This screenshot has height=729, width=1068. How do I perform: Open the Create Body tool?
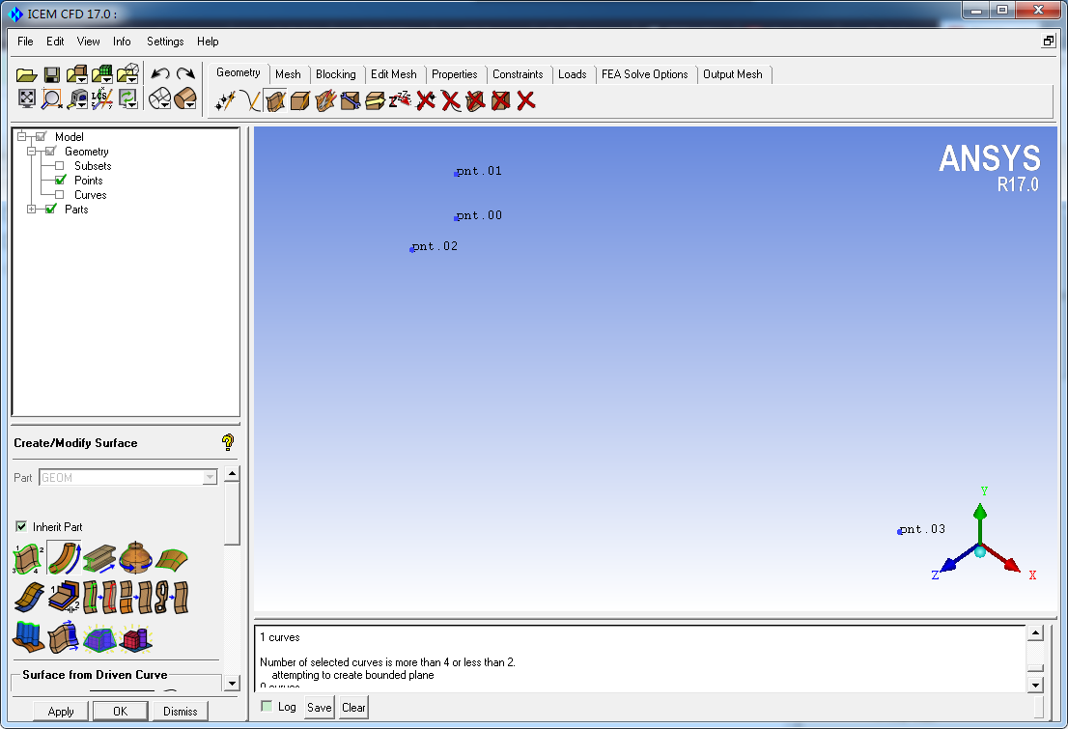299,101
